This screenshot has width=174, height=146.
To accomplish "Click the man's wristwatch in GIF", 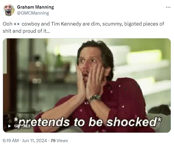I will pos(95,98).
